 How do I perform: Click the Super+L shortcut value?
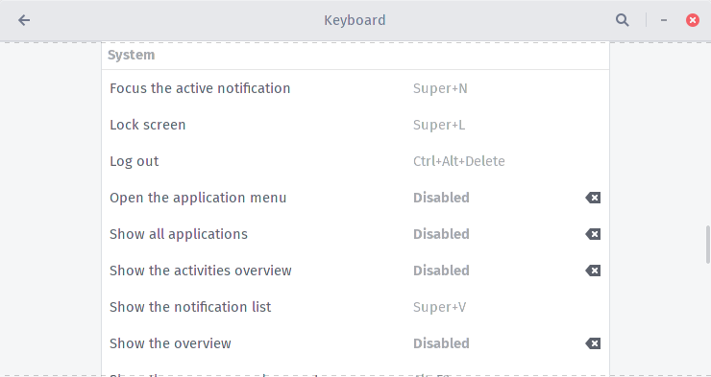pyautogui.click(x=439, y=125)
